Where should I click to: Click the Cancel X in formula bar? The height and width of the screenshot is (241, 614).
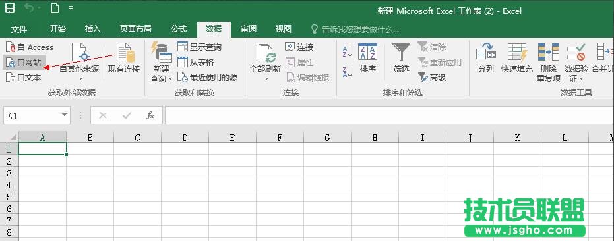pyautogui.click(x=103, y=115)
